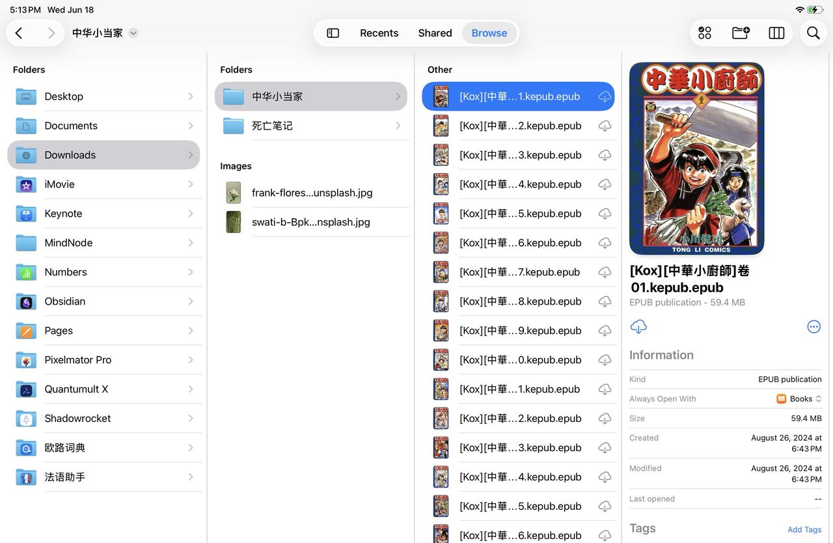
Task: Tap the cloud download icon beside 卷2 epub
Action: [x=605, y=125]
